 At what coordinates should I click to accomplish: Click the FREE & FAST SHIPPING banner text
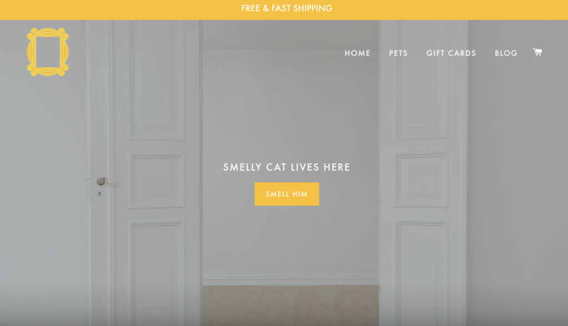point(287,8)
